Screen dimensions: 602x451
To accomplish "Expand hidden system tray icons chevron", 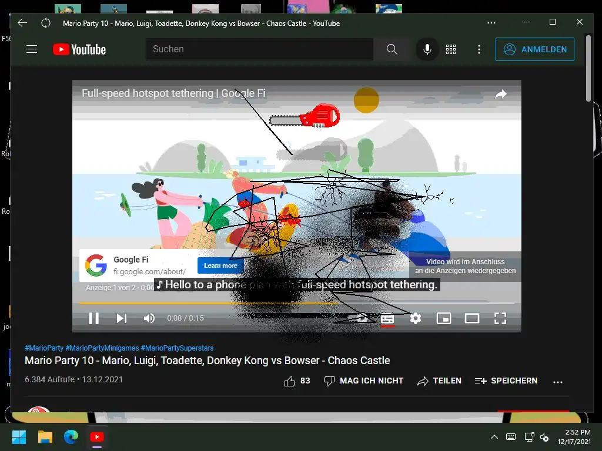I will [x=494, y=437].
